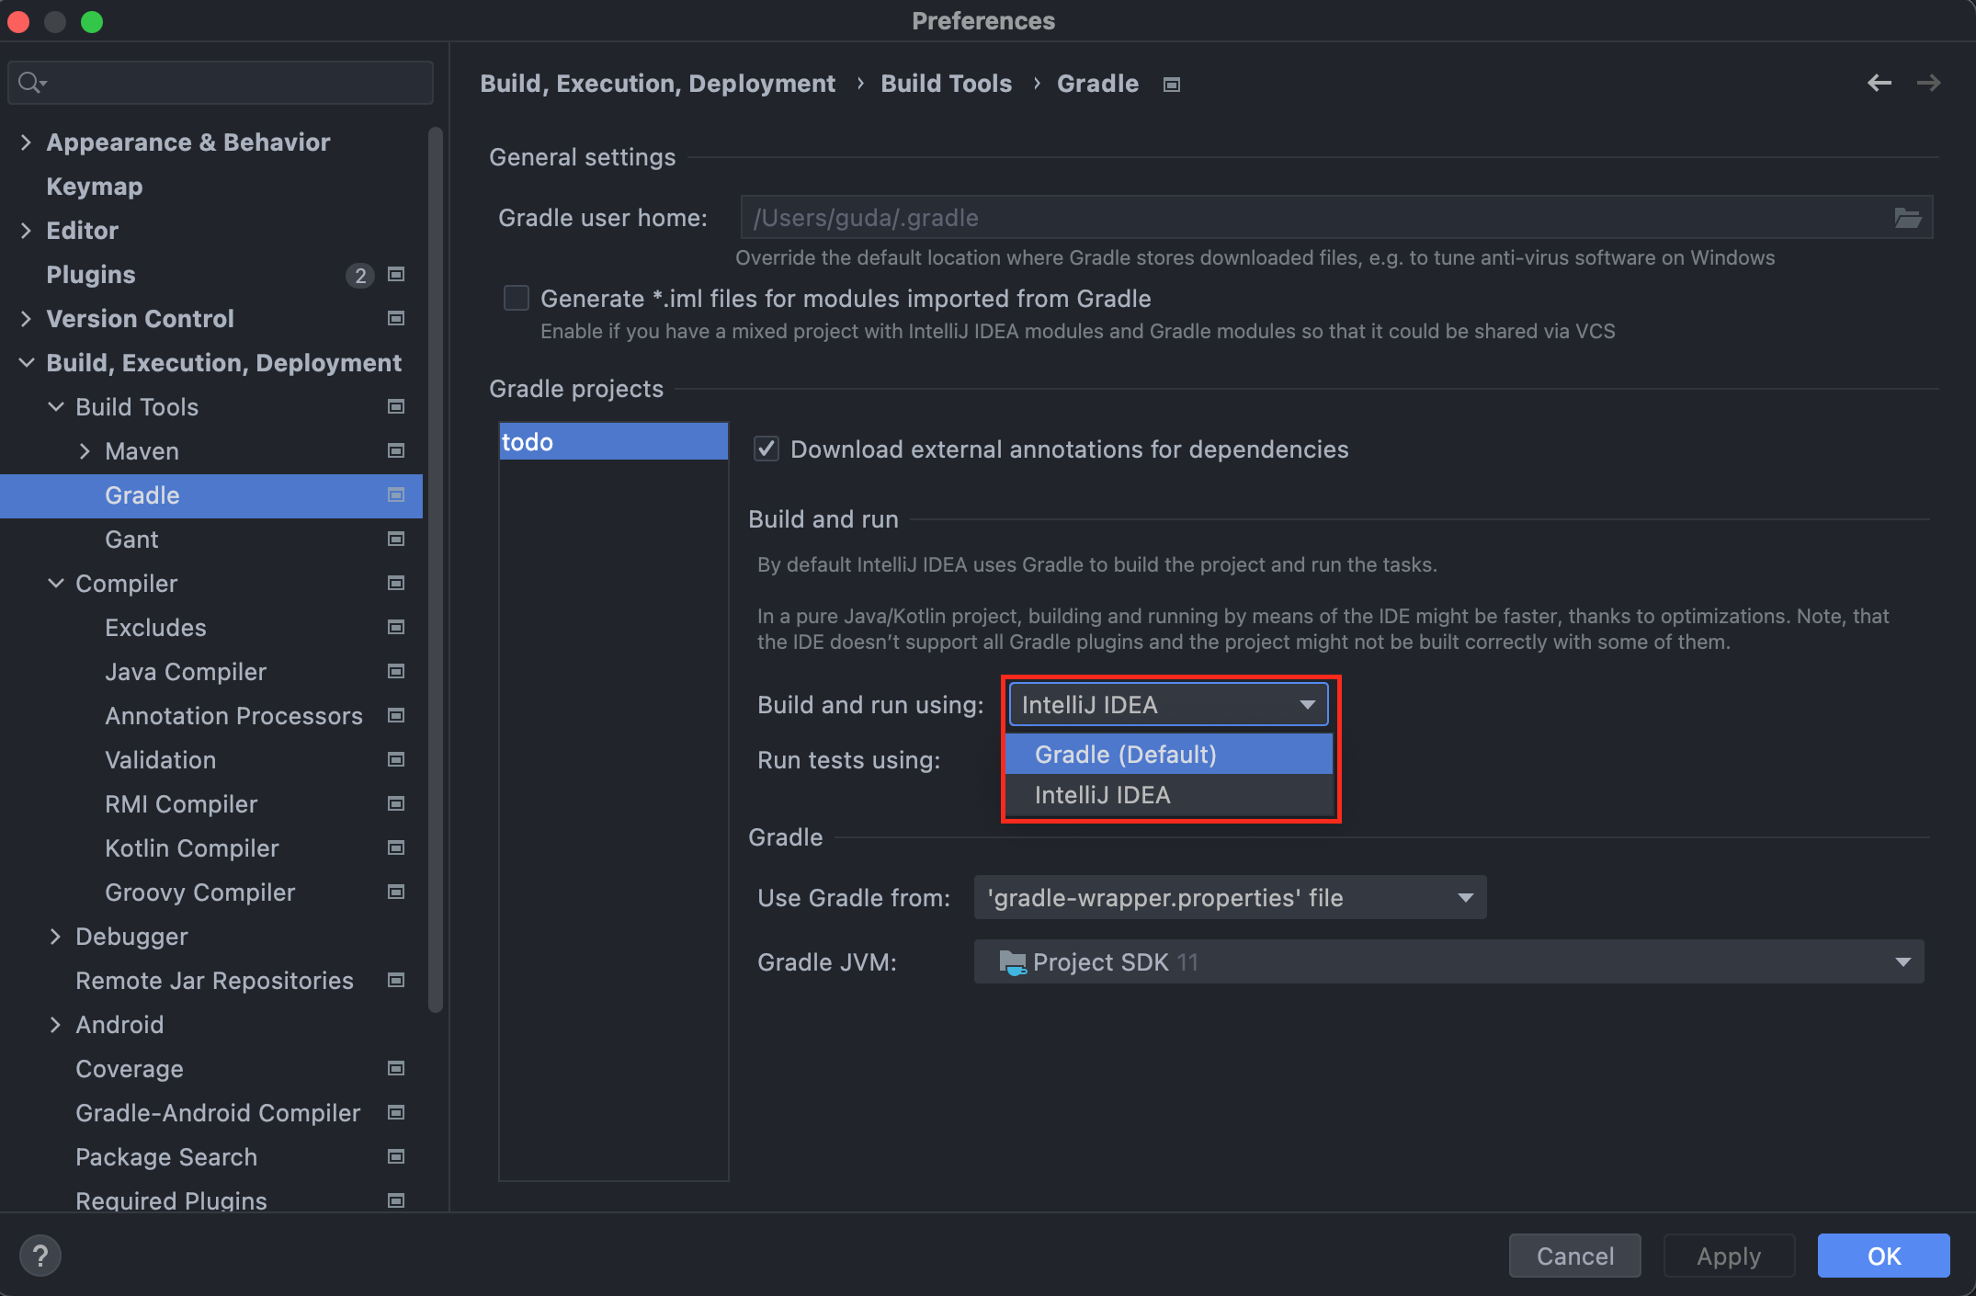Image resolution: width=1976 pixels, height=1296 pixels.
Task: Expand the Appearance & Behavior section
Action: click(26, 142)
